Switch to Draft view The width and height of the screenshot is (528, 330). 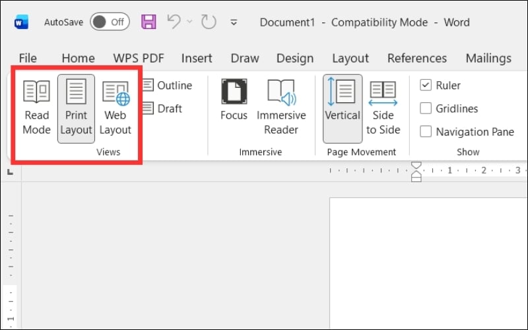162,108
